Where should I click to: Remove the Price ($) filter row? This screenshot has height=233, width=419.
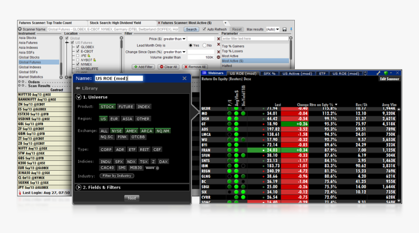tap(218, 39)
